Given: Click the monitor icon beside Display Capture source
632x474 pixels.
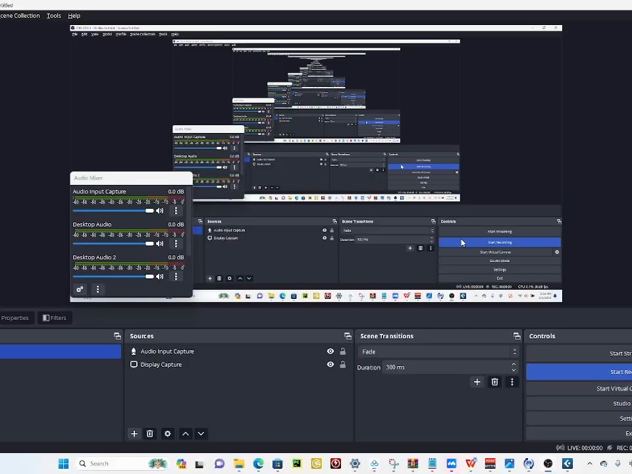Looking at the screenshot, I should [134, 364].
